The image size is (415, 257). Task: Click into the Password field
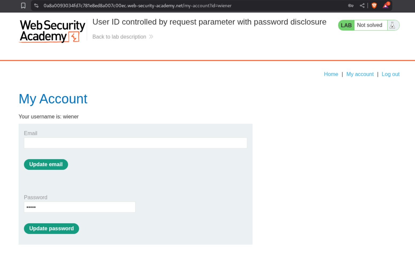pos(80,207)
